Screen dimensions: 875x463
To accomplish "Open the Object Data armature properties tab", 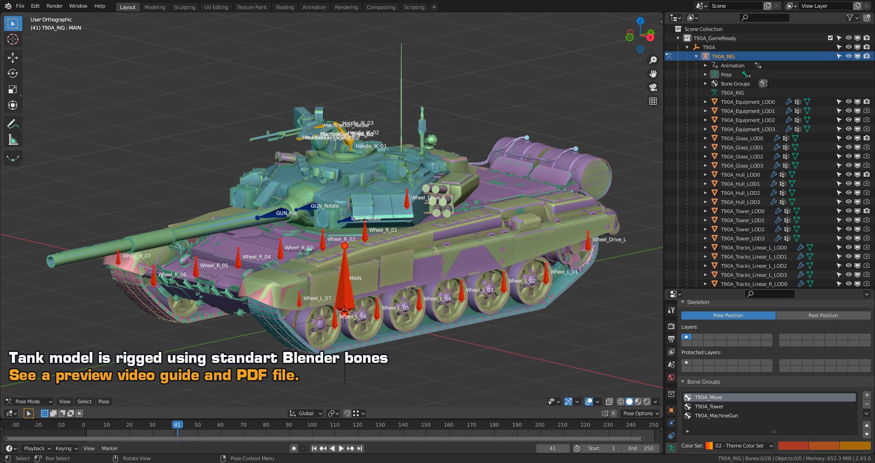I will coord(671,448).
